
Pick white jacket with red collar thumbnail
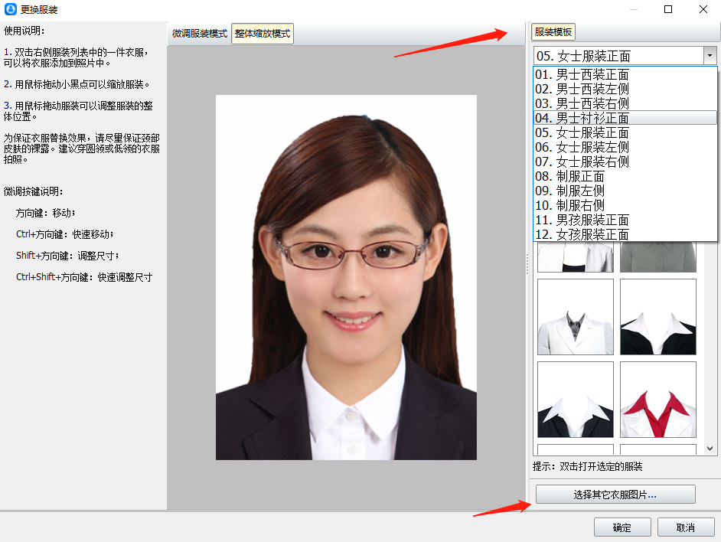pos(658,400)
